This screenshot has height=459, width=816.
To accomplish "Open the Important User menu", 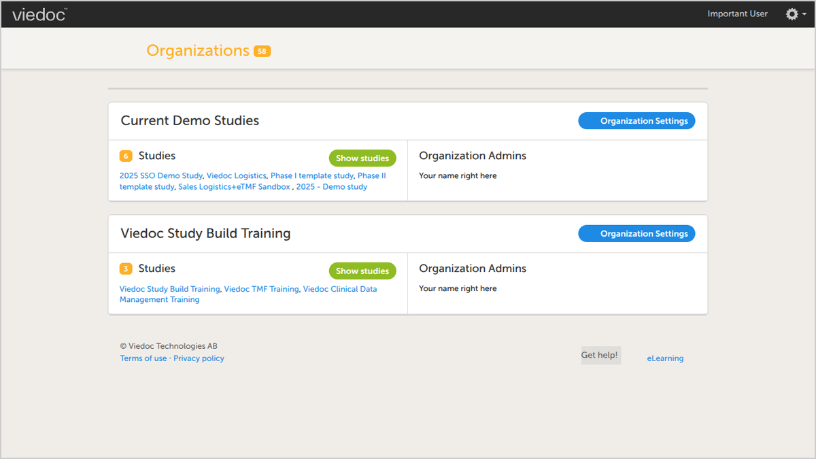I will point(737,14).
